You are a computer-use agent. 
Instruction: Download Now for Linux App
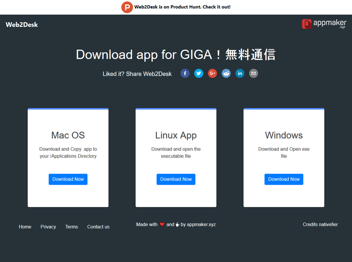click(176, 179)
